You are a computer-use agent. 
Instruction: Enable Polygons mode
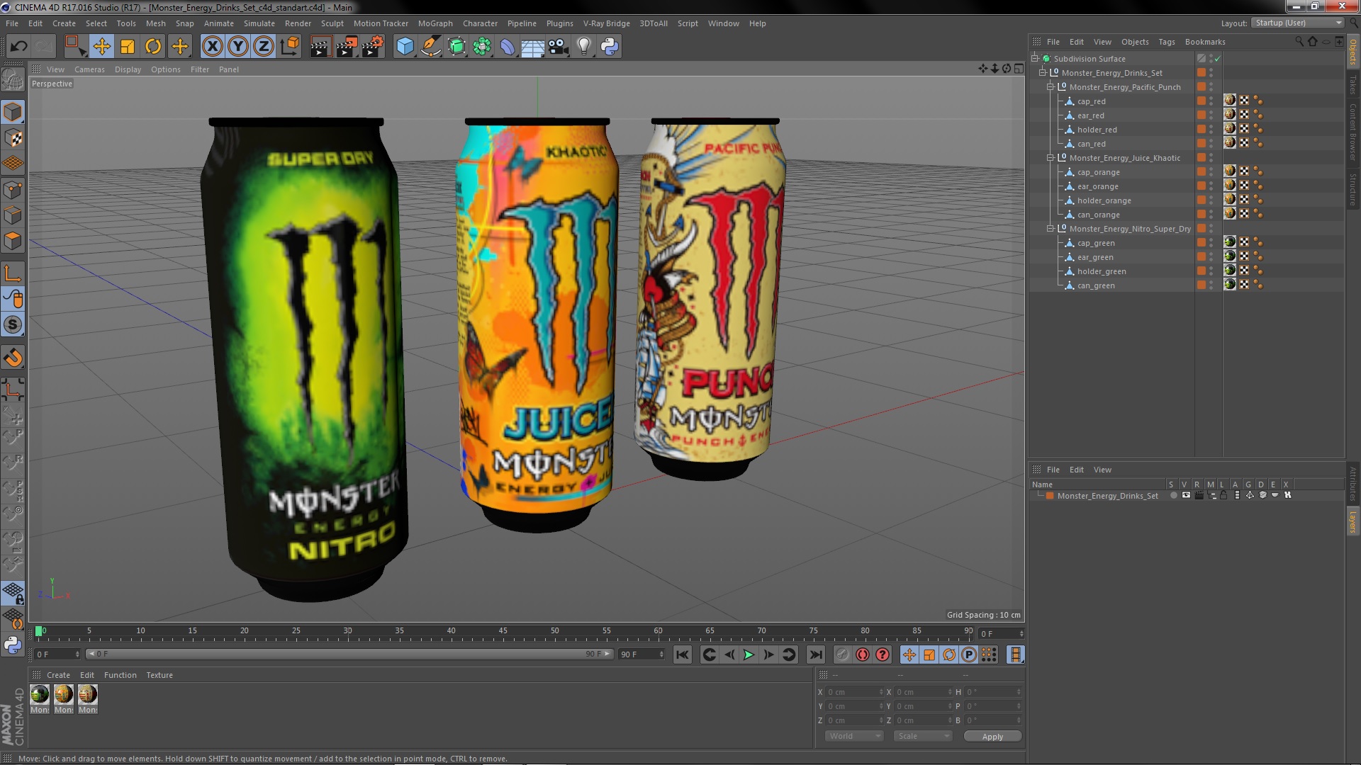pyautogui.click(x=13, y=241)
